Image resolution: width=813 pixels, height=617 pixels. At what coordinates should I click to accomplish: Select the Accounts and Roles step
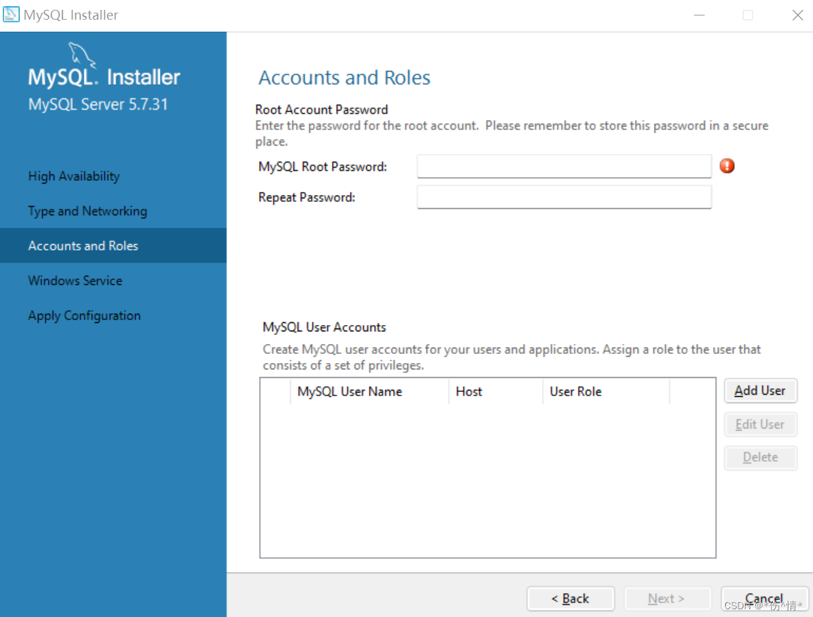tap(113, 246)
